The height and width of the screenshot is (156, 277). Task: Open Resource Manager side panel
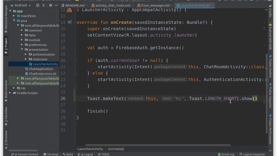(x=6, y=19)
